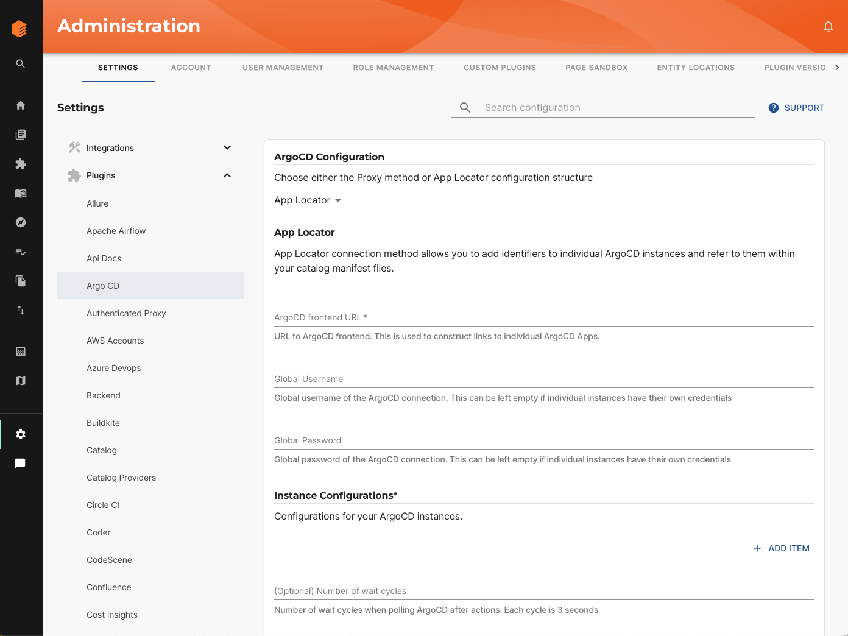Viewport: 848px width, 636px height.
Task: Open the chat bubble feedback icon in sidebar
Action: tap(21, 464)
